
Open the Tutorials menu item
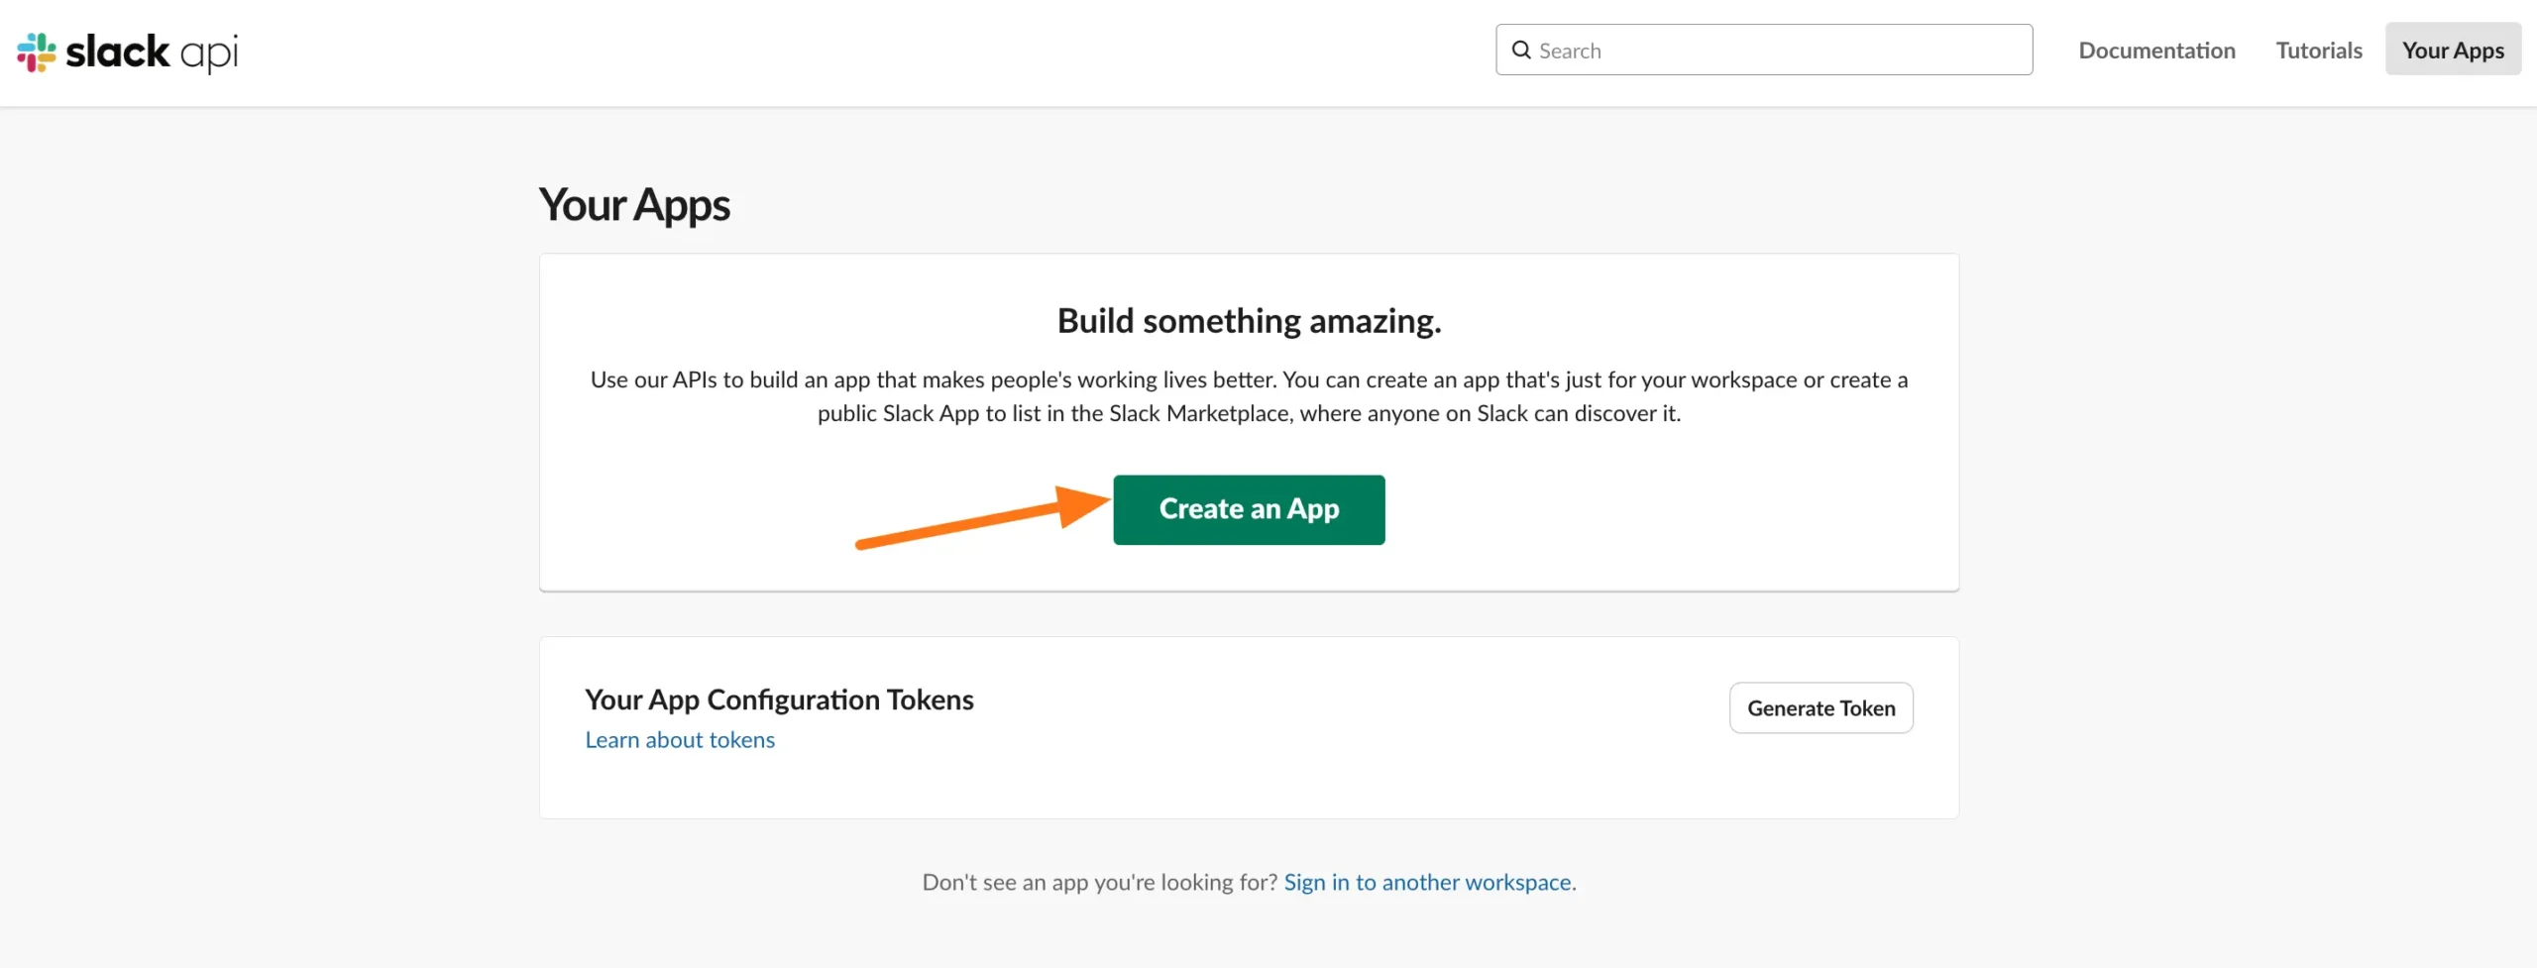2318,51
